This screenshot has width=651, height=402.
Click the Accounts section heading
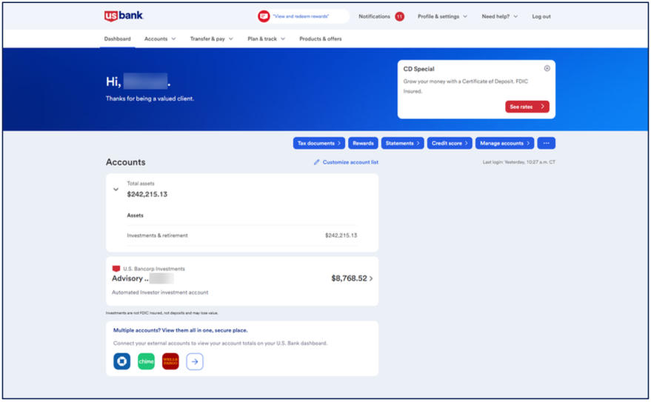pos(125,162)
